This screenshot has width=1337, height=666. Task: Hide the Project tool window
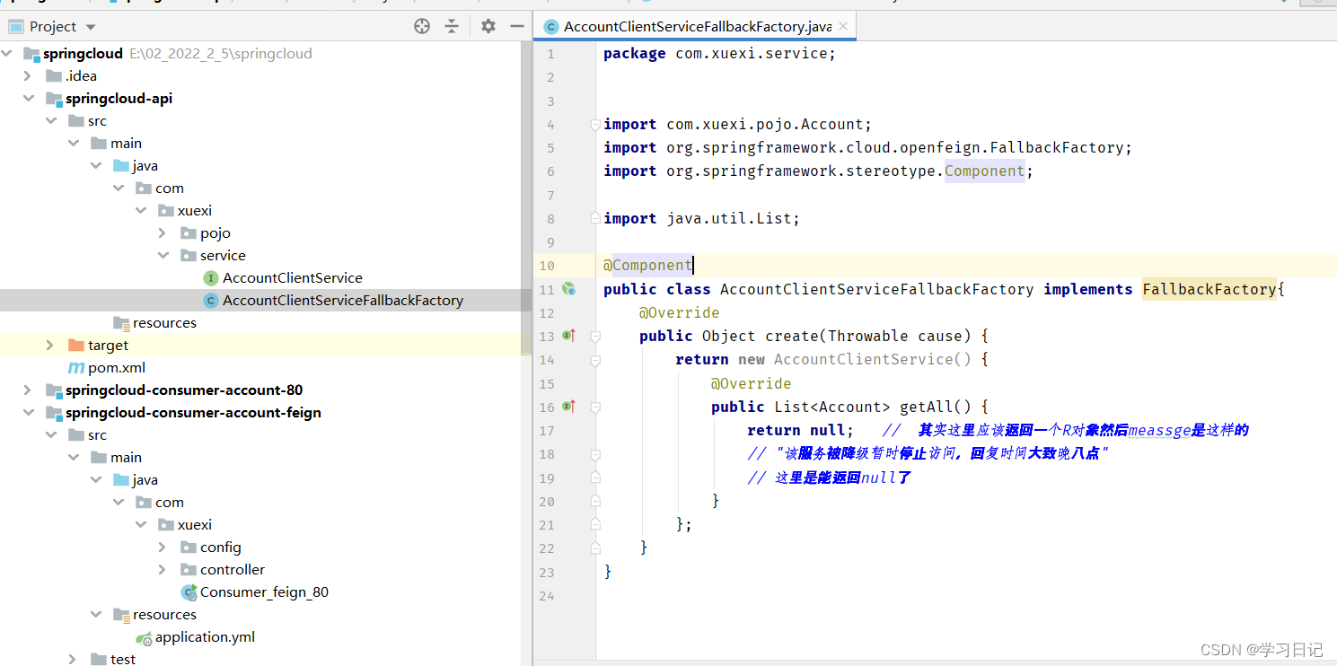coord(516,26)
